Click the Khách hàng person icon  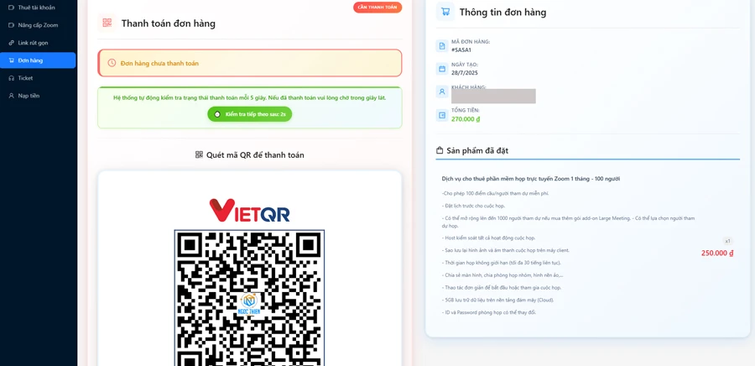442,91
